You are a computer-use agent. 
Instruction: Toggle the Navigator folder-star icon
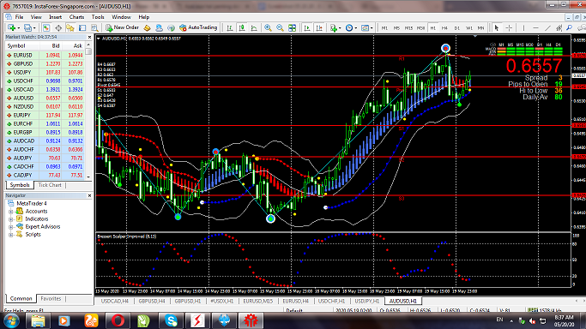[x=70, y=27]
